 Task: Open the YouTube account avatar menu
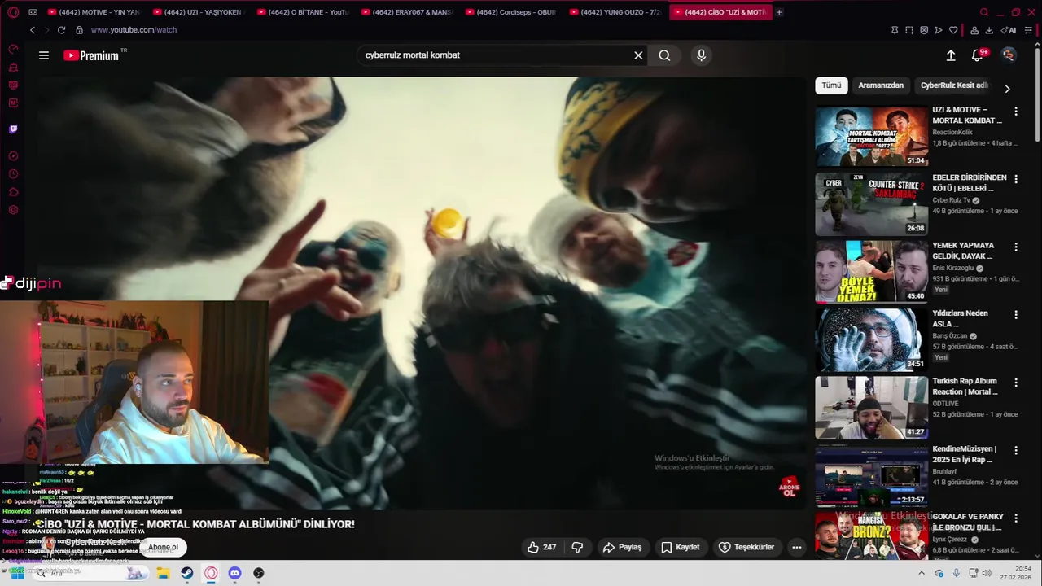coord(1009,55)
